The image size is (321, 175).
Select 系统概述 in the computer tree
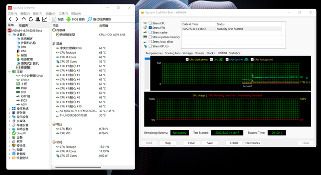pyautogui.click(x=25, y=39)
